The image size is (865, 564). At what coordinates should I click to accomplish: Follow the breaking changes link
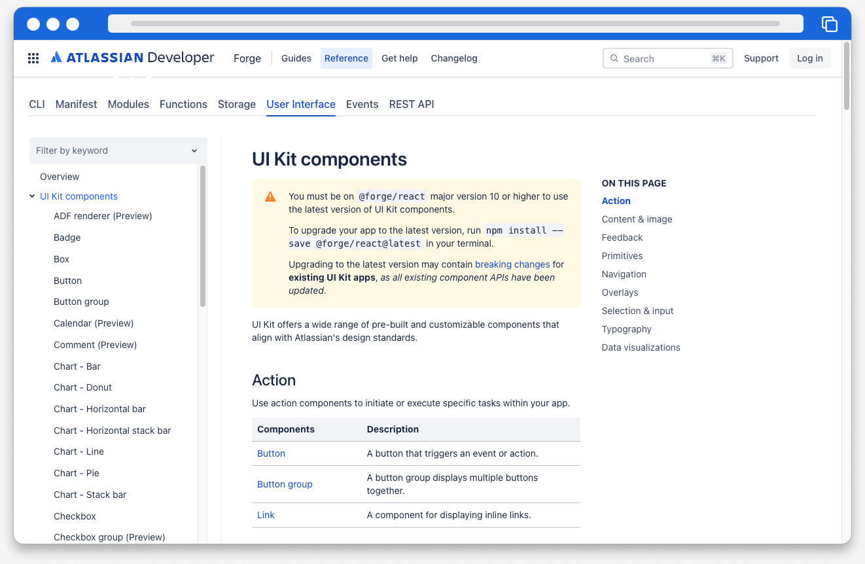(x=512, y=264)
